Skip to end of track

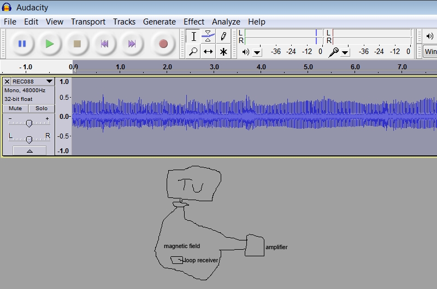(132, 44)
